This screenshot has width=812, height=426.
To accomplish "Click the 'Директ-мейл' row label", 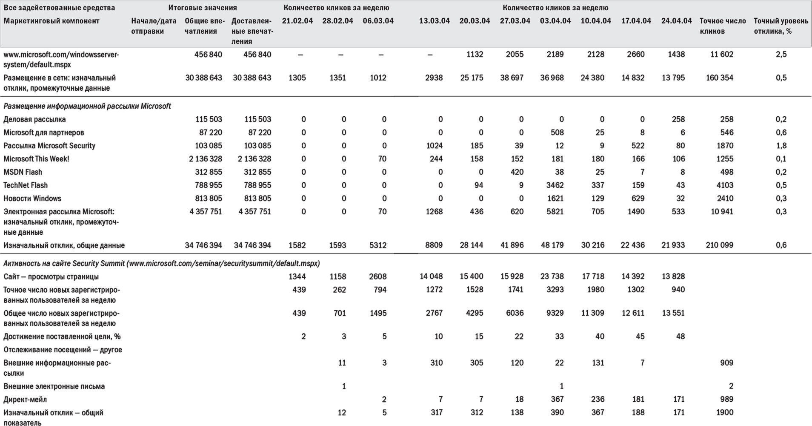I will pos(25,400).
